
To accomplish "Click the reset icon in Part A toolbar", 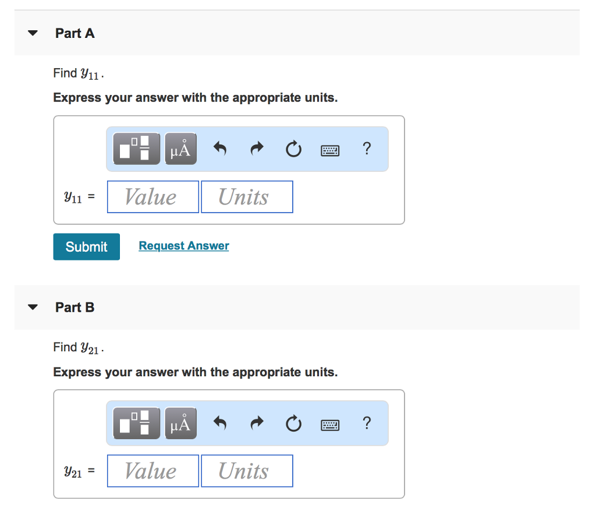I will coord(293,149).
